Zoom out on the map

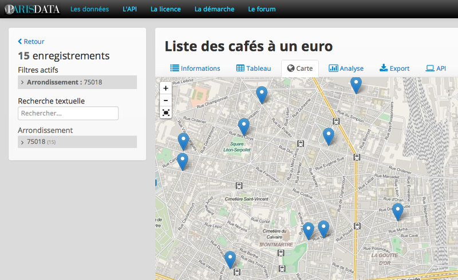pos(166,101)
